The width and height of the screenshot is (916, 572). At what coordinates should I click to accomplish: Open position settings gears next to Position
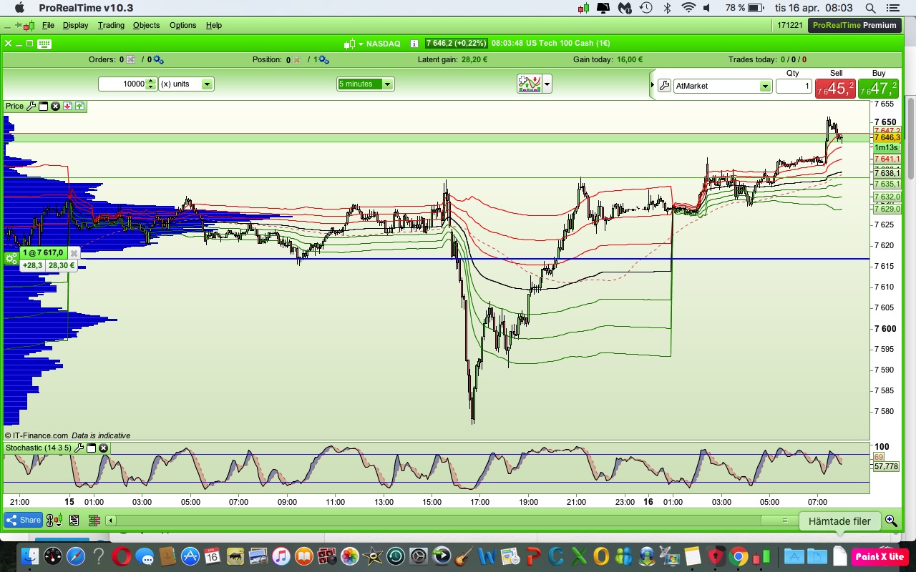point(323,60)
